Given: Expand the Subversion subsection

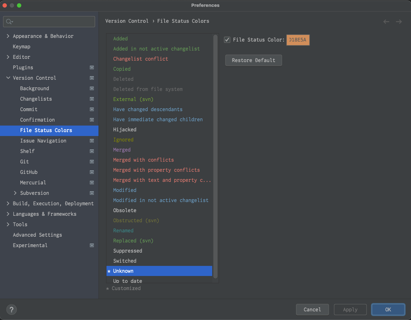Looking at the screenshot, I should click(x=15, y=193).
